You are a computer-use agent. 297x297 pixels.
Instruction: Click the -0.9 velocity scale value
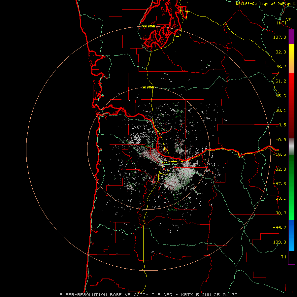[x=281, y=140]
